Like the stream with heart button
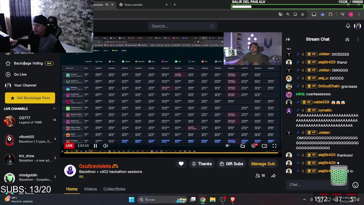Image resolution: width=364 pixels, height=205 pixels. 181,164
